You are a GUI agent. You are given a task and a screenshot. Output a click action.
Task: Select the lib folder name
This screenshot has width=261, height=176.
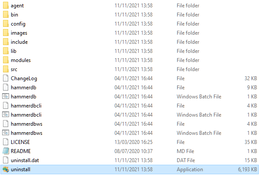coord(14,51)
